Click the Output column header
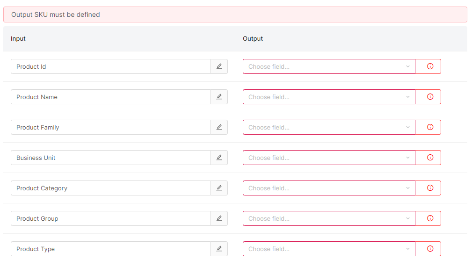This screenshot has height=260, width=472. [253, 39]
